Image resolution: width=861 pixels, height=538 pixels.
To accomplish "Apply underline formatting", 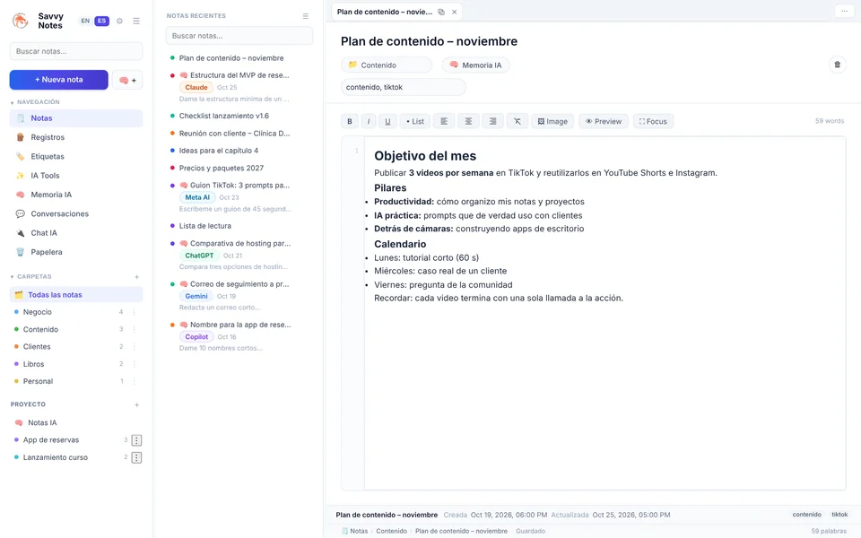I will coord(387,121).
